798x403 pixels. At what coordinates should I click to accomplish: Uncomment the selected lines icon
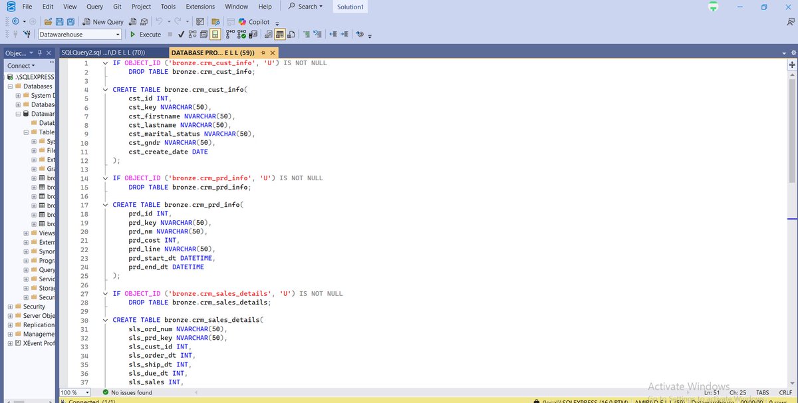point(319,35)
